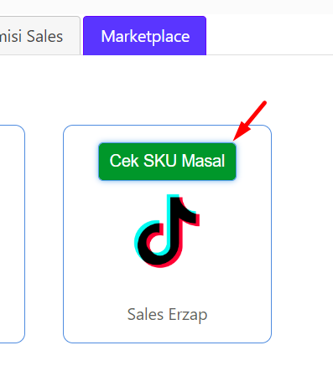Click the rounded blue border of the Sales Erzap card
Image resolution: width=333 pixels, height=371 pixels.
pyautogui.click(x=64, y=234)
